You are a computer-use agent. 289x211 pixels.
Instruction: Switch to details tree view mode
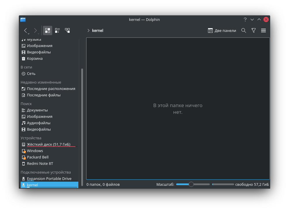pyautogui.click(x=67, y=30)
